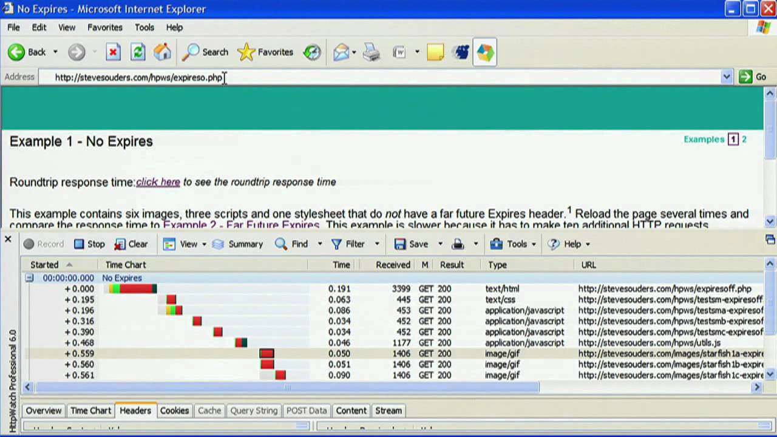Image resolution: width=777 pixels, height=437 pixels.
Task: Open Example 2 - Far Future Expires link
Action: point(241,225)
